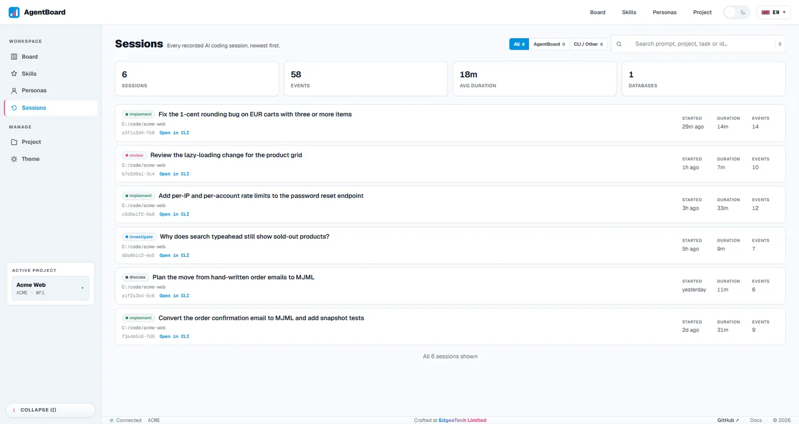Open the EUR carts rounding bug session
Image resolution: width=799 pixels, height=424 pixels.
pyautogui.click(x=255, y=114)
